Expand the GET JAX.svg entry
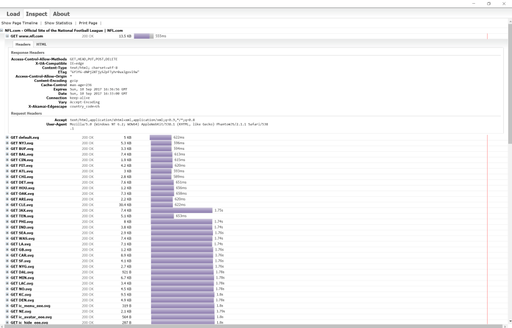Image resolution: width=512 pixels, height=328 pixels. 7,211
